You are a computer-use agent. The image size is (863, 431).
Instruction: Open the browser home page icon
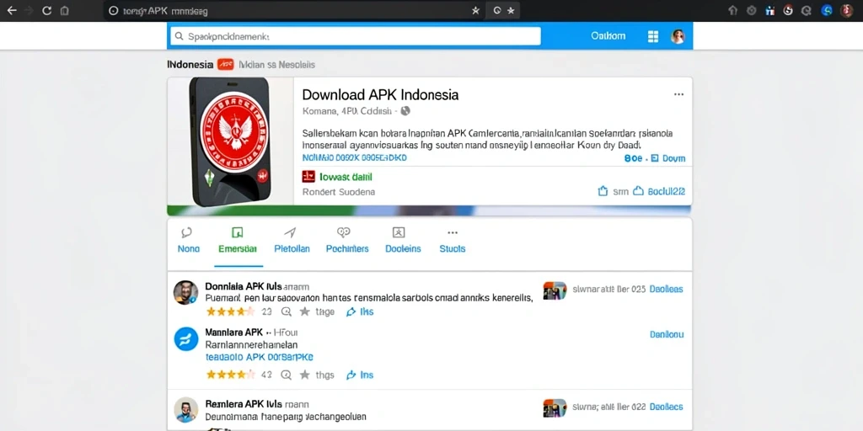click(64, 10)
